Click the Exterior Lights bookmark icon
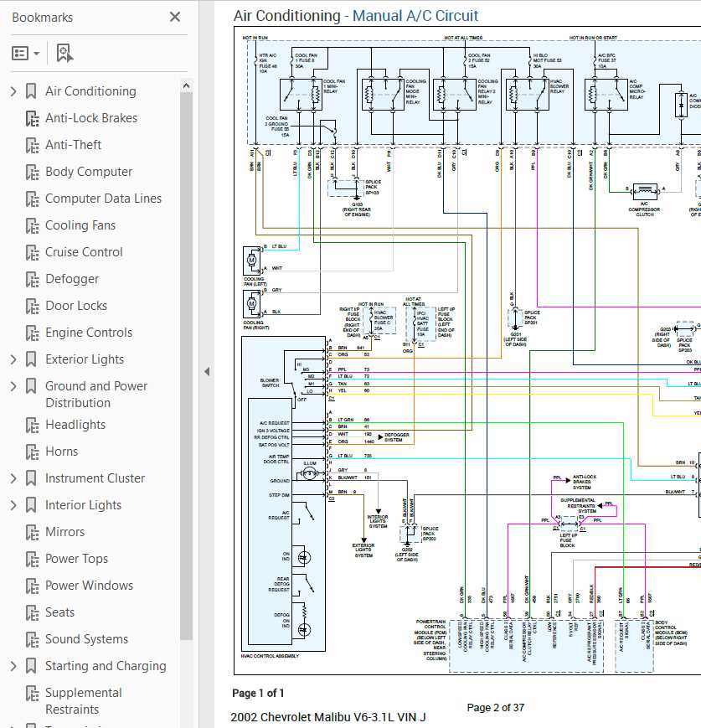The height and width of the screenshot is (728, 701). [x=31, y=359]
